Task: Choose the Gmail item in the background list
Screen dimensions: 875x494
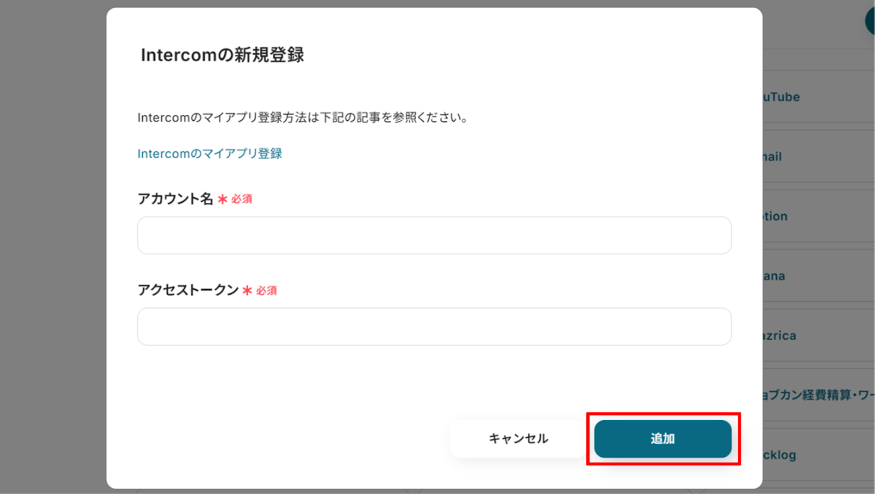Action: tap(774, 157)
